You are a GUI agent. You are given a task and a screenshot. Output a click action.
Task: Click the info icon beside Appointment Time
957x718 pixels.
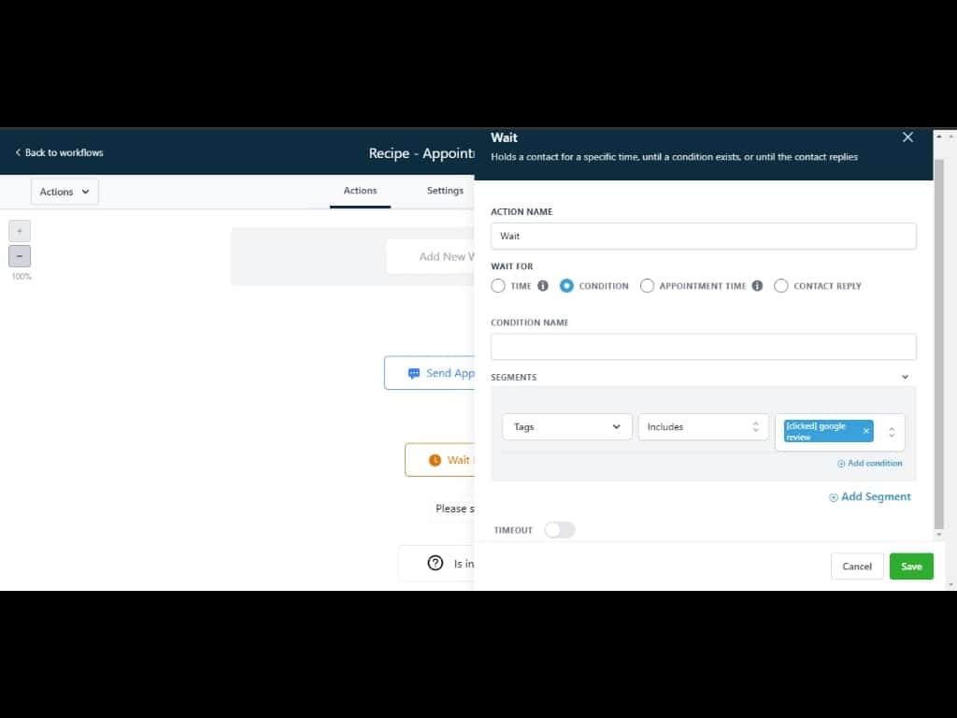757,286
